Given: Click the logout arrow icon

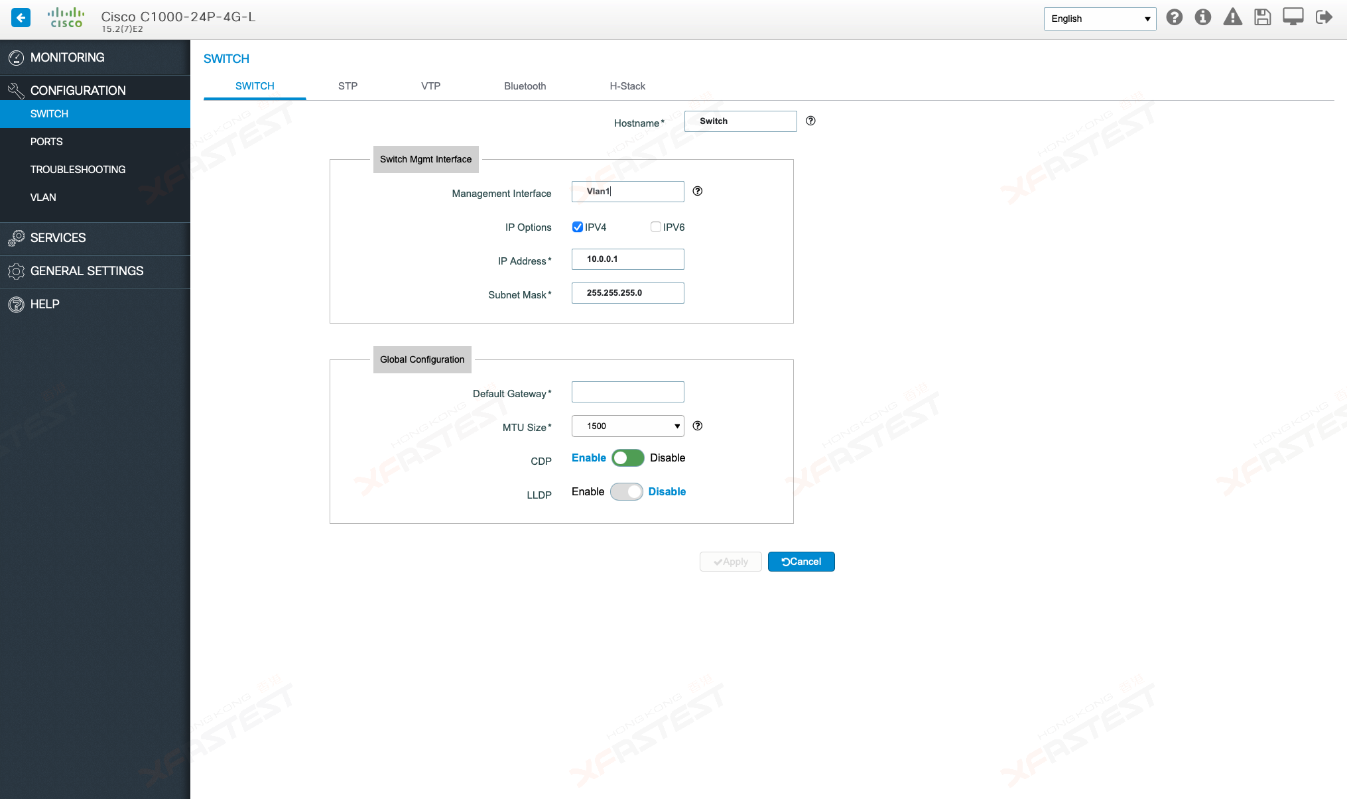Looking at the screenshot, I should [x=1324, y=17].
